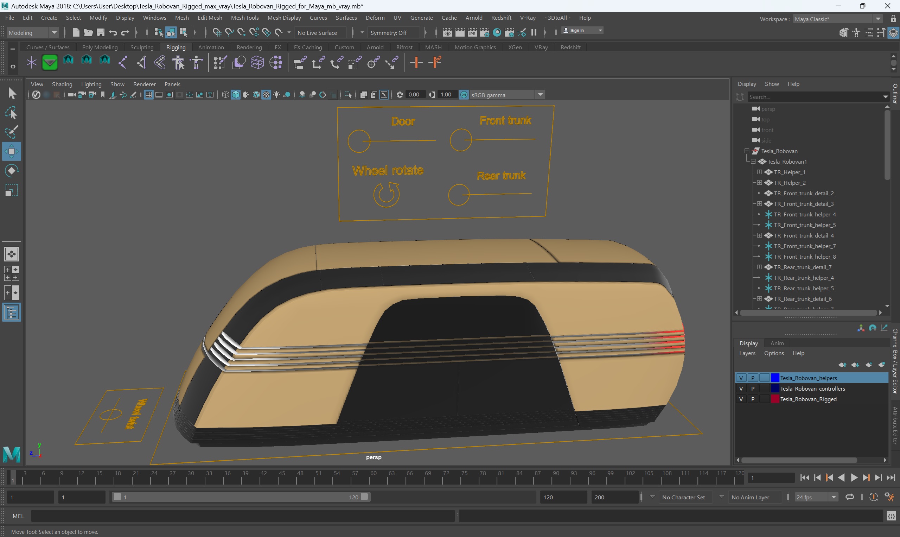Click the Outliner Search field
Image resolution: width=900 pixels, height=537 pixels.
tap(818, 97)
